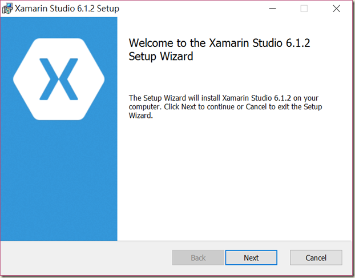Click the 'Xamarin Studio 6.1.2 Setup' window title

pos(67,9)
